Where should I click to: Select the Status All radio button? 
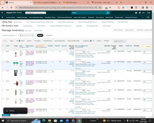click(15, 41)
